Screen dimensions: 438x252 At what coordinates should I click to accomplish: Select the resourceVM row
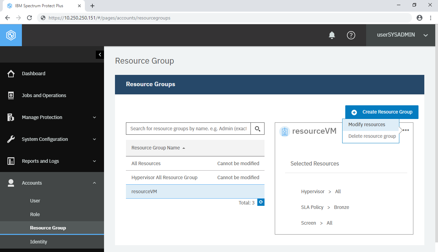[x=195, y=191]
